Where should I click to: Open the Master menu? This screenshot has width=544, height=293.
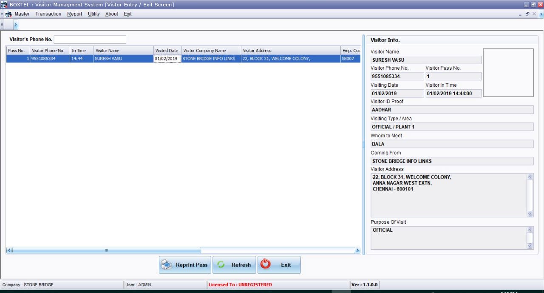pos(22,14)
